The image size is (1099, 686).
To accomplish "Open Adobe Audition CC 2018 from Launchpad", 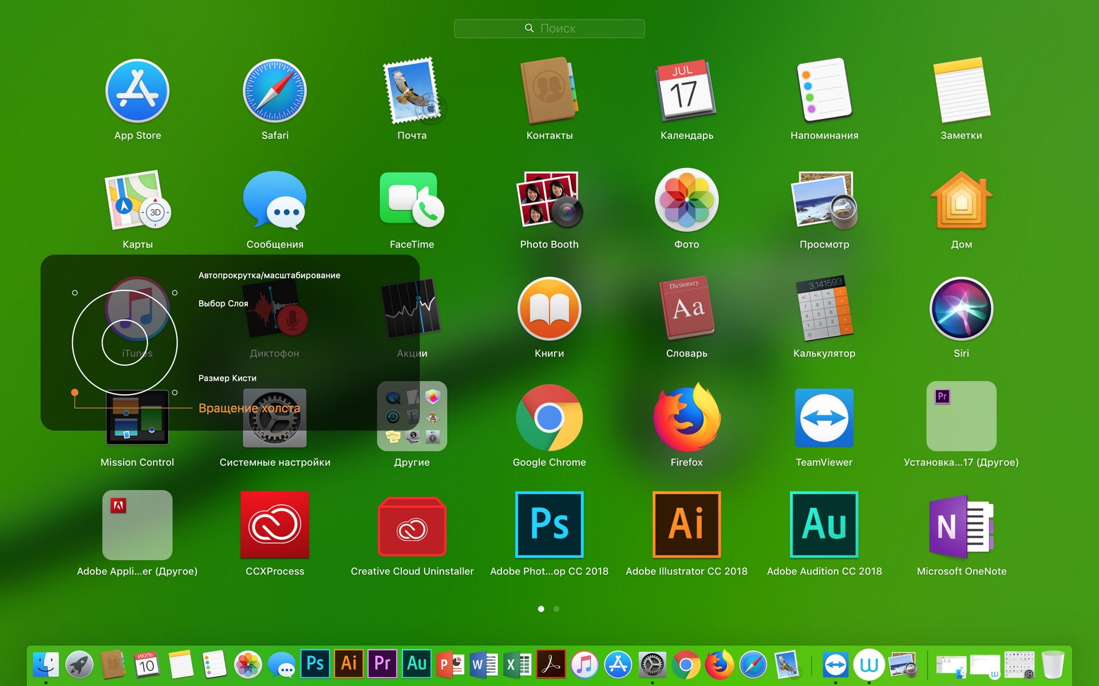I will tap(824, 524).
